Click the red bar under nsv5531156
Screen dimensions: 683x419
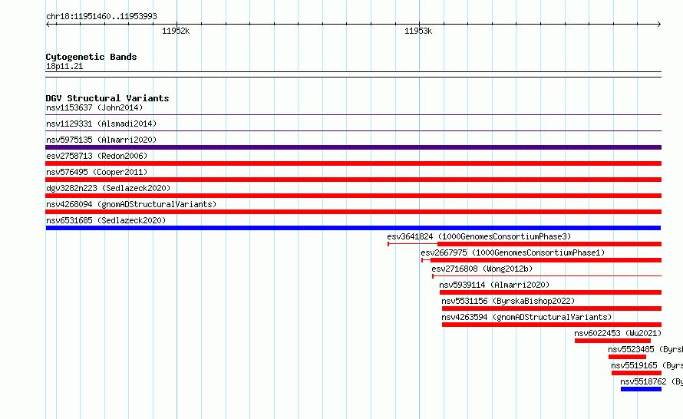[552, 308]
